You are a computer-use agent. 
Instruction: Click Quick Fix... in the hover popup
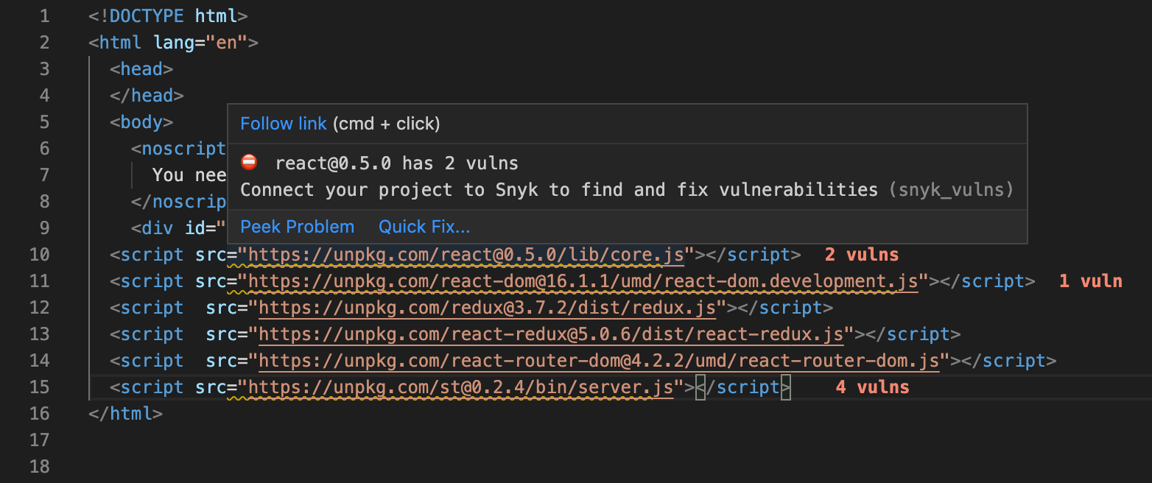(424, 227)
